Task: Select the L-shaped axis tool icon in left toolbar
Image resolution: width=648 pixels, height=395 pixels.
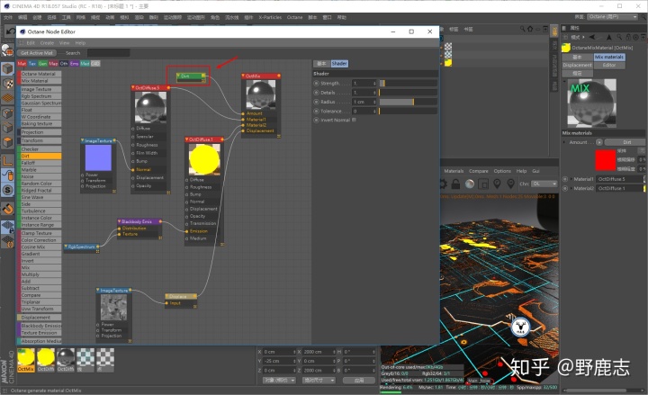Action: pyautogui.click(x=8, y=160)
